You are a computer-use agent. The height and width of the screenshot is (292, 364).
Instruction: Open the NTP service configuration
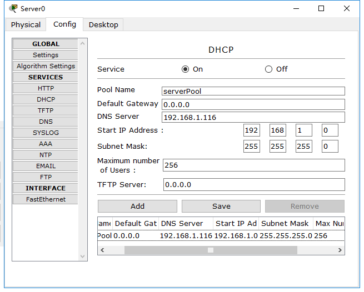[46, 155]
